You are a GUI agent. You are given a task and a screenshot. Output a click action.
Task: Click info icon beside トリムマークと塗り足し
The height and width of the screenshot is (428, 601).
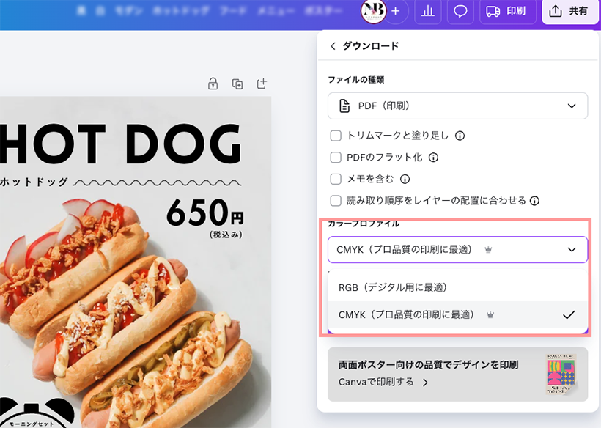(x=460, y=136)
